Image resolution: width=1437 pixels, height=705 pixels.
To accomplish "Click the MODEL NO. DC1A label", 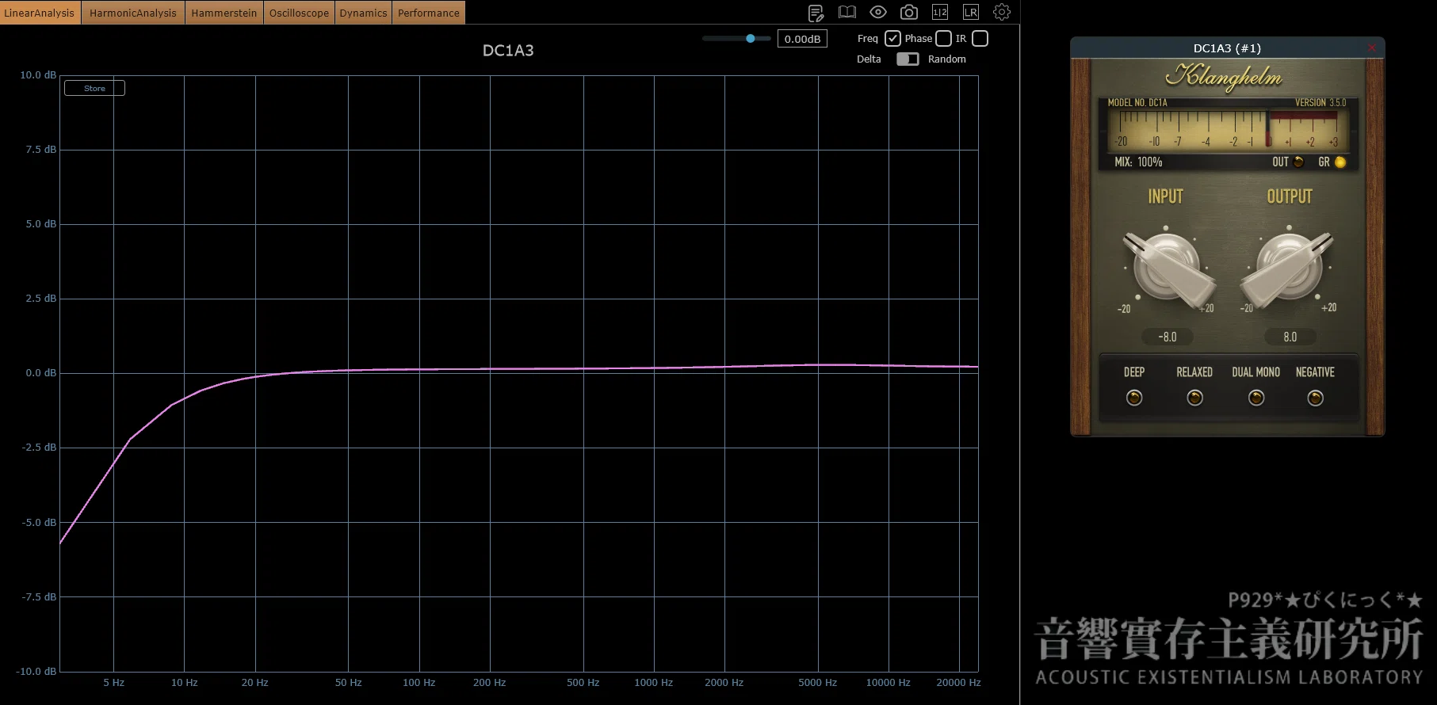I will click(1137, 102).
